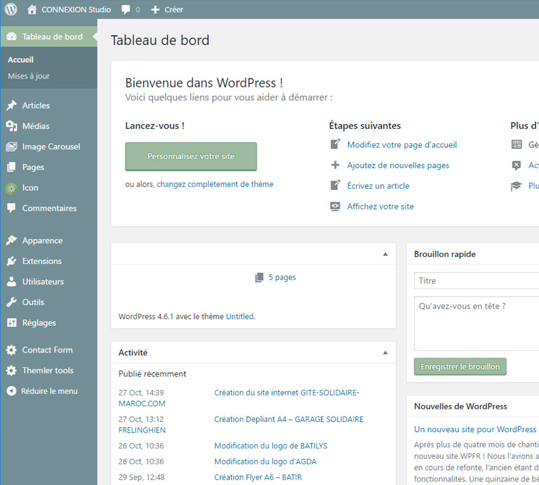This screenshot has width=539, height=485.
Task: Click the Tableau de bord gauge icon
Action: coord(11,37)
